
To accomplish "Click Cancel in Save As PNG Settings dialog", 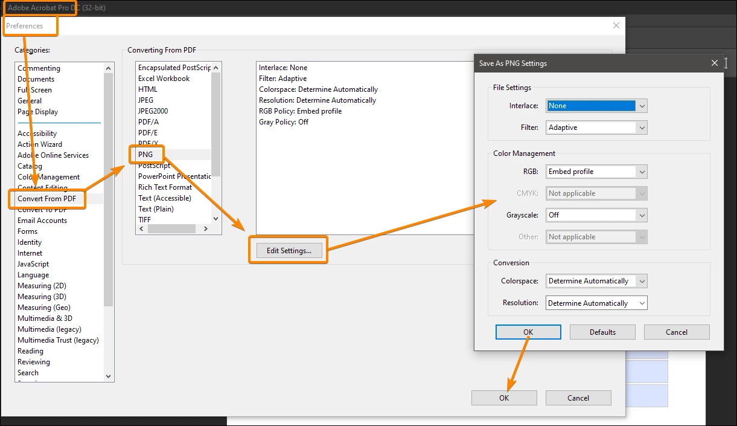I will (x=677, y=332).
